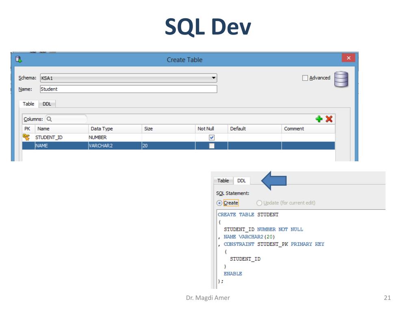Click the Name column header in columns table
This screenshot has width=416, height=312.
click(x=62, y=129)
